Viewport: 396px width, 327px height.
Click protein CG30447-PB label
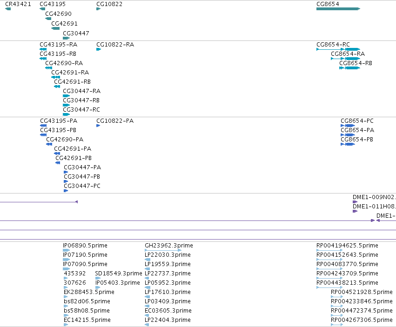click(82, 176)
